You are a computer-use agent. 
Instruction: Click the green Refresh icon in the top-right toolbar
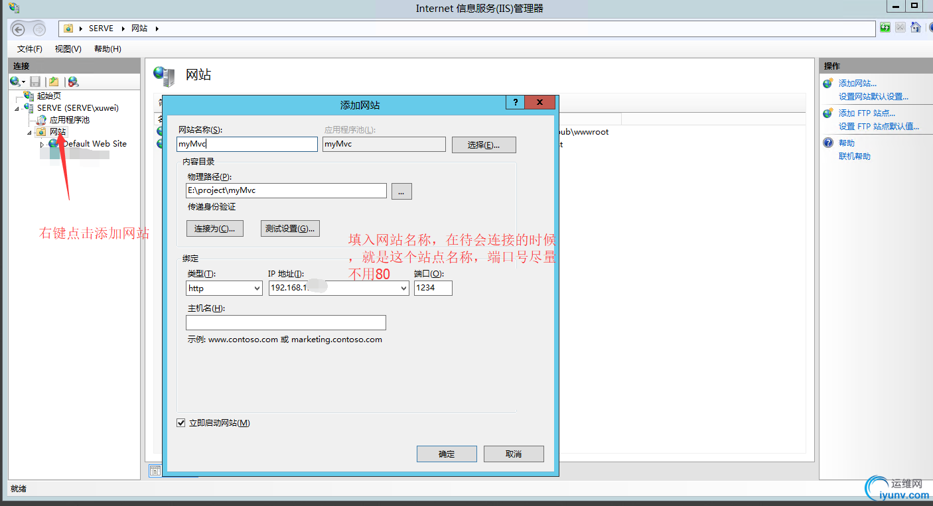(x=886, y=27)
